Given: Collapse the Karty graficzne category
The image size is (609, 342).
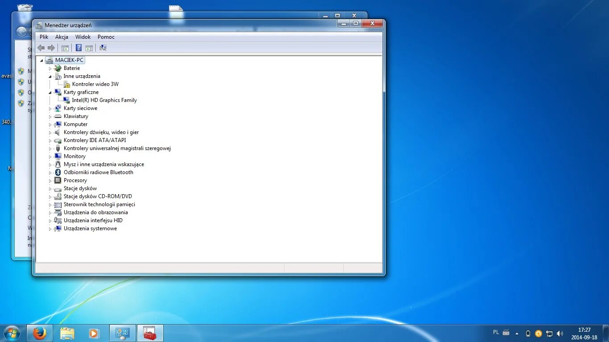Looking at the screenshot, I should point(50,92).
